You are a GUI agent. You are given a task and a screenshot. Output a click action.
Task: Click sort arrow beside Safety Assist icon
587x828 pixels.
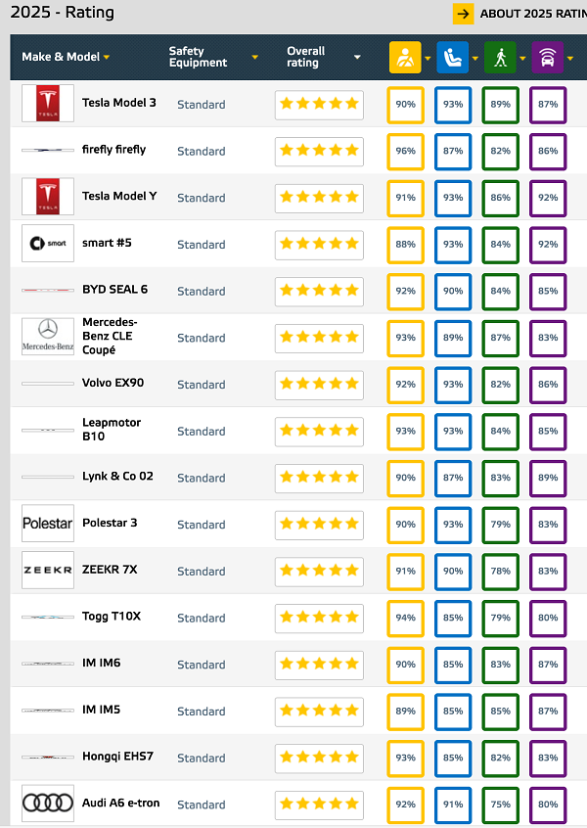(570, 58)
